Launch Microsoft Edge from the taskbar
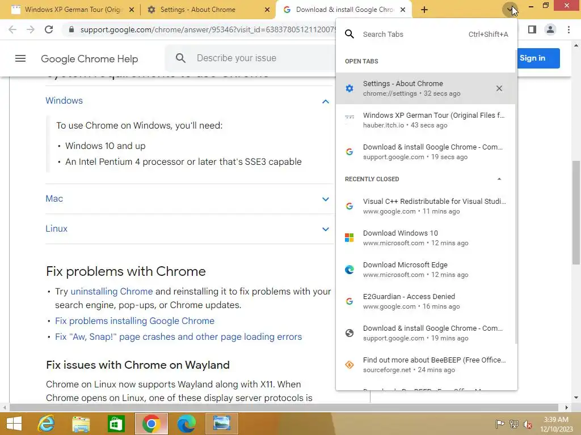Viewport: 581px width, 435px height. pos(186,424)
